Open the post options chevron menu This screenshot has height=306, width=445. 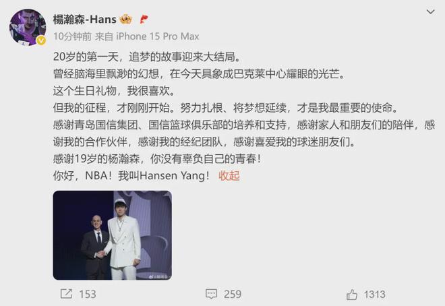coord(431,12)
